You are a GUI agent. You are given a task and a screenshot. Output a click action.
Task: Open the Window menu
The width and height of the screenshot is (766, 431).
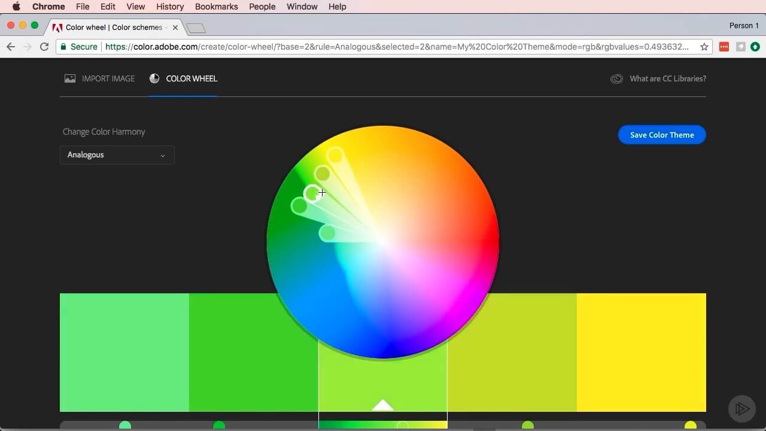coord(302,7)
